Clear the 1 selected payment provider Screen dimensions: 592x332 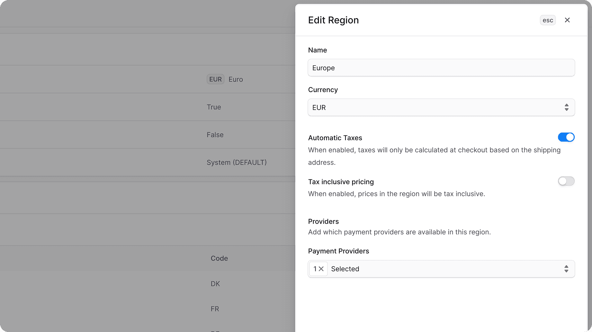[321, 269]
